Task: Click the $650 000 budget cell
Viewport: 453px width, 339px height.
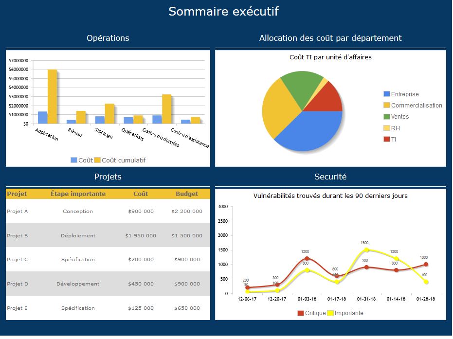Action: coord(187,308)
